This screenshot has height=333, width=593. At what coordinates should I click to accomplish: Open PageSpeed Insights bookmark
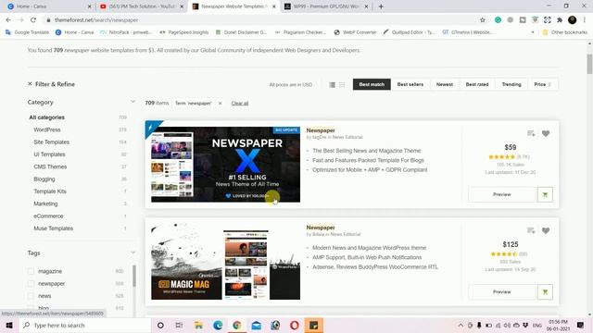(184, 32)
